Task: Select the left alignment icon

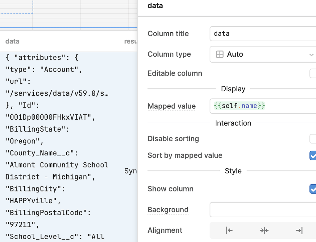Action: pyautogui.click(x=229, y=230)
